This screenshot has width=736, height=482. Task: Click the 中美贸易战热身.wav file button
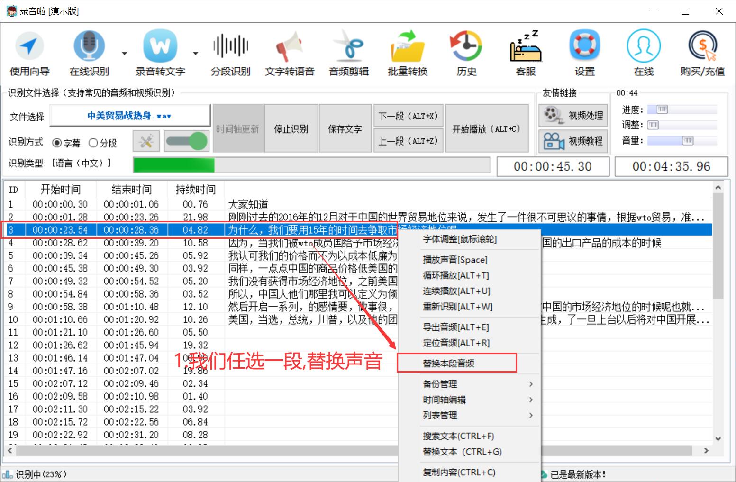pyautogui.click(x=130, y=116)
